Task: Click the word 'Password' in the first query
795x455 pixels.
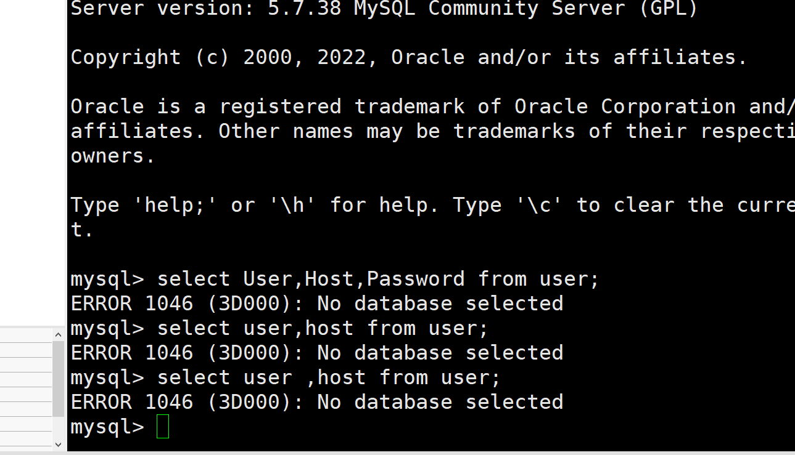Action: click(x=416, y=279)
